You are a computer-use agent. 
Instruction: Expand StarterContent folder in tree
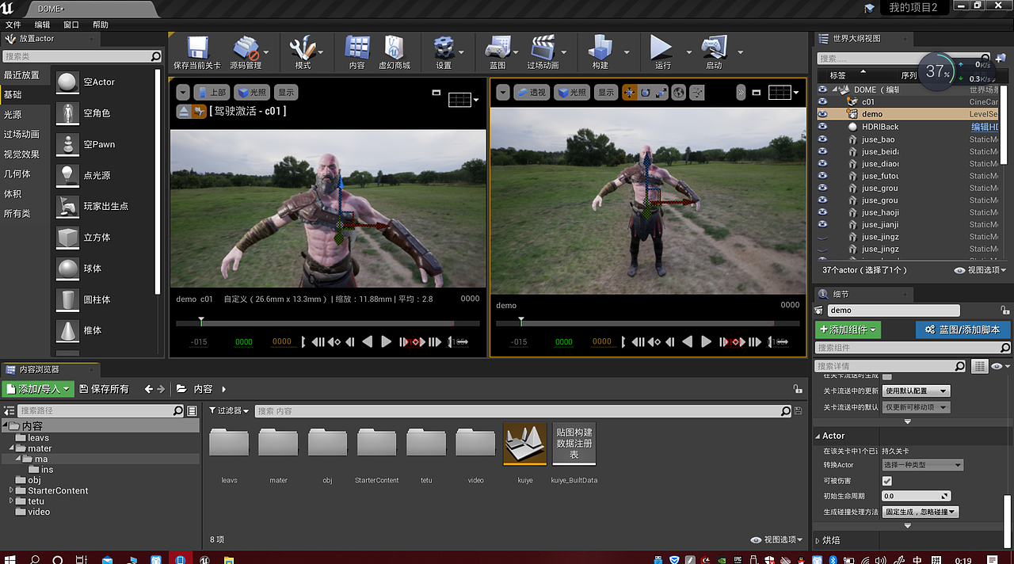pyautogui.click(x=11, y=491)
